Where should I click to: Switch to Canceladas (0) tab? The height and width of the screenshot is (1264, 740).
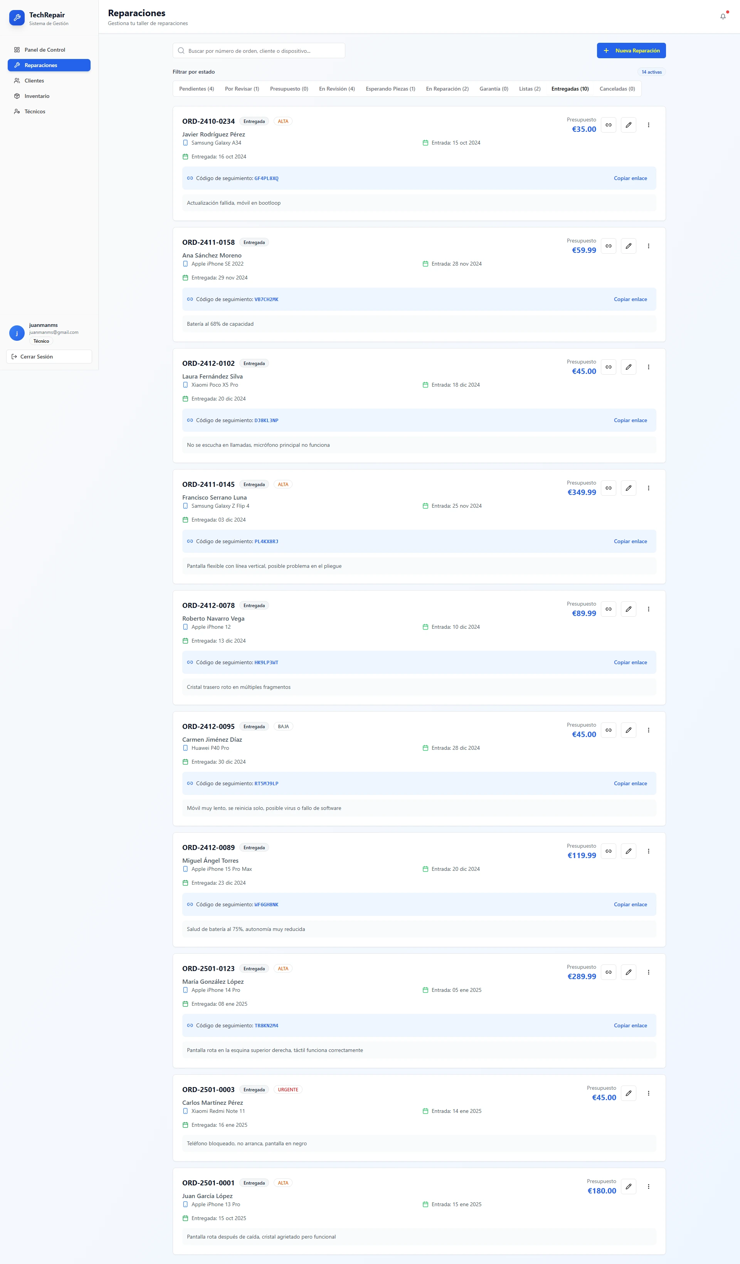[617, 89]
